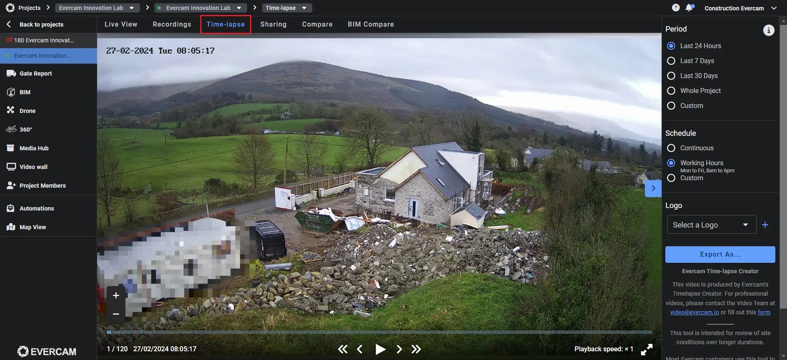This screenshot has width=787, height=360.
Task: Select 180 Evercam Innovat... camera
Action: (48, 40)
